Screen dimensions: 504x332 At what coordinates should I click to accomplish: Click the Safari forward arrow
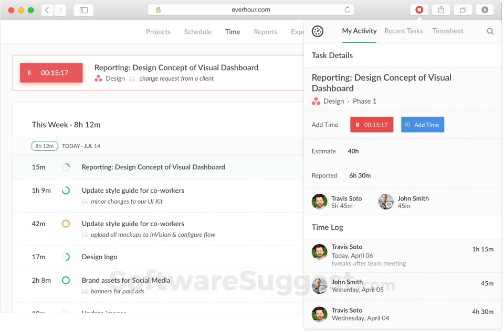(x=60, y=10)
